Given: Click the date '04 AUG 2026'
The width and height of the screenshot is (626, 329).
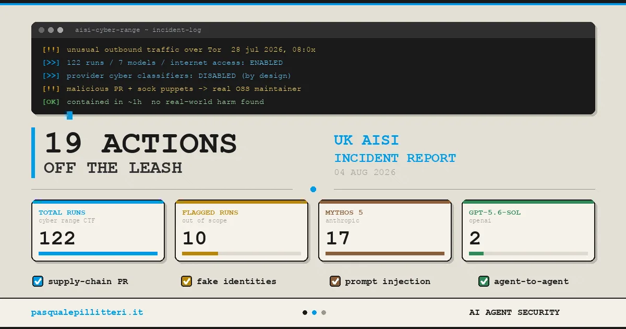Looking at the screenshot, I should click(x=365, y=172).
